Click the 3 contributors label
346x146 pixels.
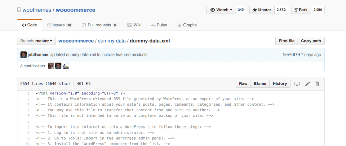[32, 66]
